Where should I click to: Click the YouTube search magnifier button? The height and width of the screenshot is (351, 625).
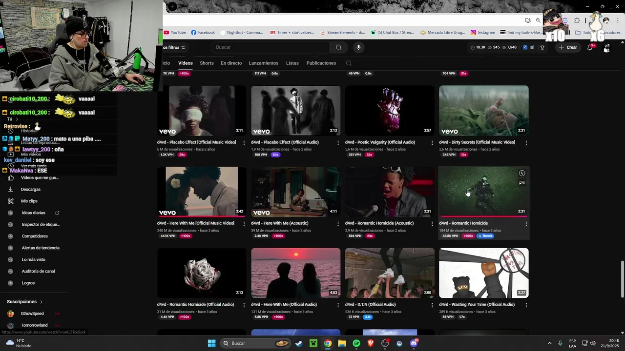coord(338,47)
